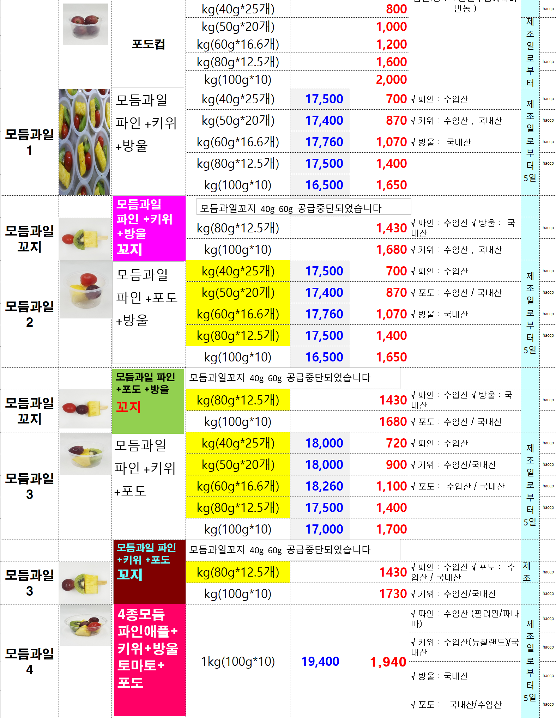Click the 18,260 price cell
Image resolution: width=556 pixels, height=718 pixels.
click(x=324, y=486)
